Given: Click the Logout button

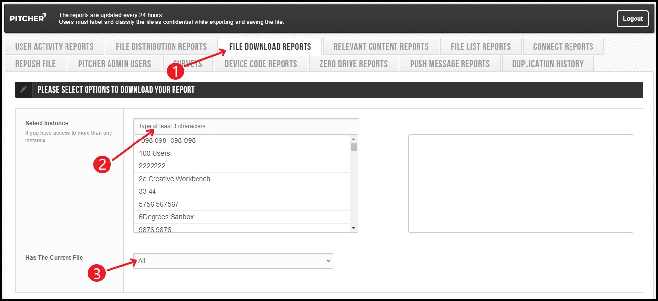Looking at the screenshot, I should [633, 19].
